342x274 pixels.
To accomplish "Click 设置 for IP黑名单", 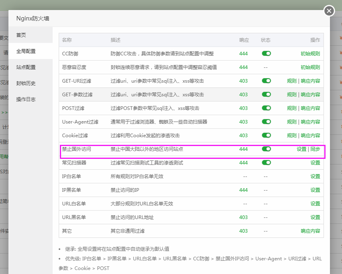I will (315, 190).
